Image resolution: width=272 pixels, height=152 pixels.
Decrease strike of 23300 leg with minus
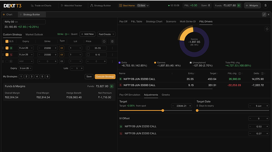point(39,55)
